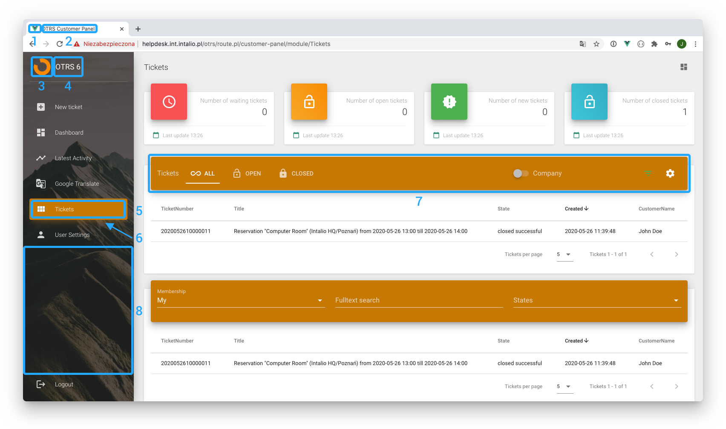Screen dimensions: 726x429
Task: Click the browser back arrow
Action: (x=32, y=44)
